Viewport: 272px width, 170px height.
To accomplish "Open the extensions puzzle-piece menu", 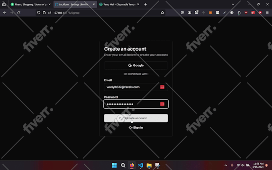I will [239, 13].
